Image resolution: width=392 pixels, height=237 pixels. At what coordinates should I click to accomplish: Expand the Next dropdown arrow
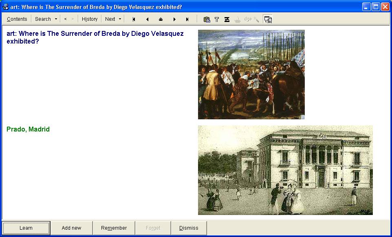(120, 19)
